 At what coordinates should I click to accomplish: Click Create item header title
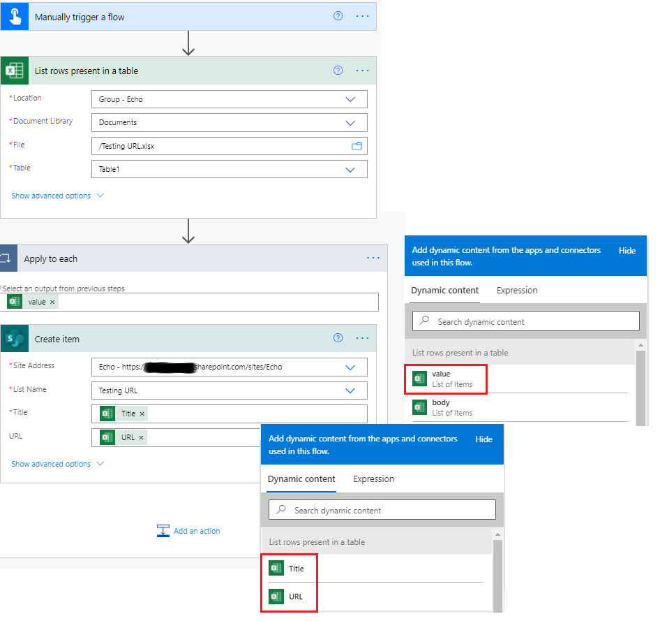pyautogui.click(x=57, y=339)
